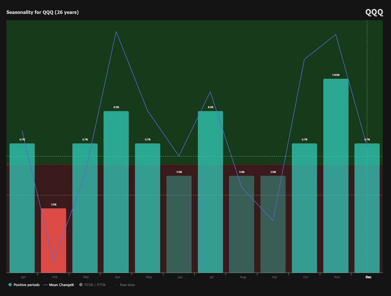Toggle the Positive periods legend item

(24, 285)
